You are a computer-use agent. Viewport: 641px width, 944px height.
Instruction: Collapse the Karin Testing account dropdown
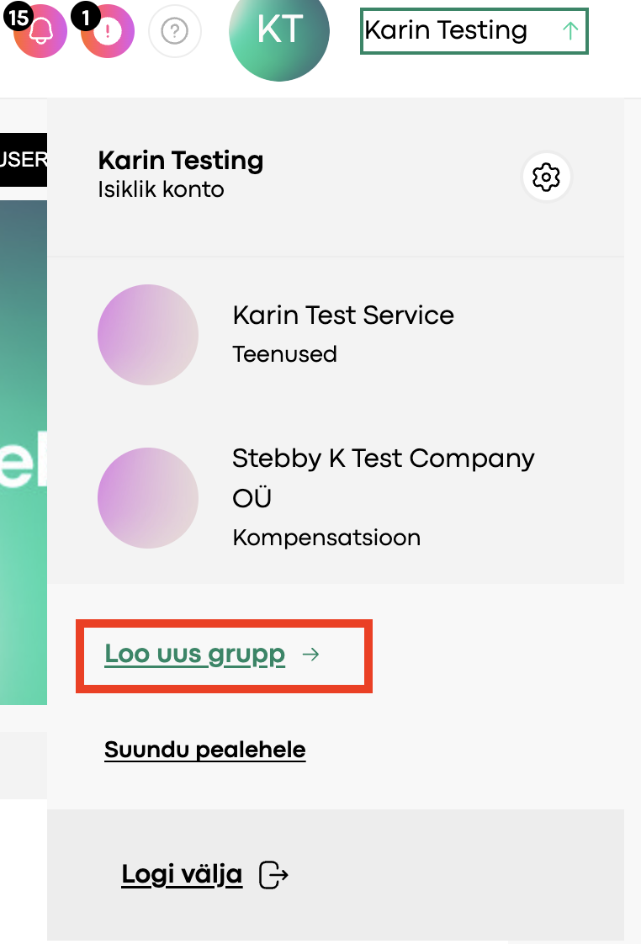(474, 30)
